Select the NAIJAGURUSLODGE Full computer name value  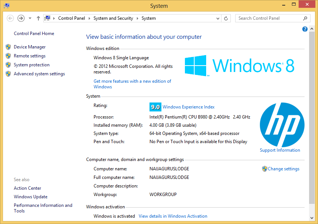tap(169, 177)
